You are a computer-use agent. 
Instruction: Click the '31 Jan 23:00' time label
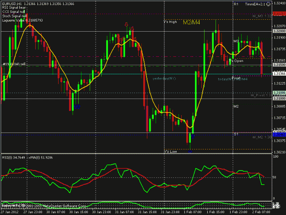pos(170,212)
